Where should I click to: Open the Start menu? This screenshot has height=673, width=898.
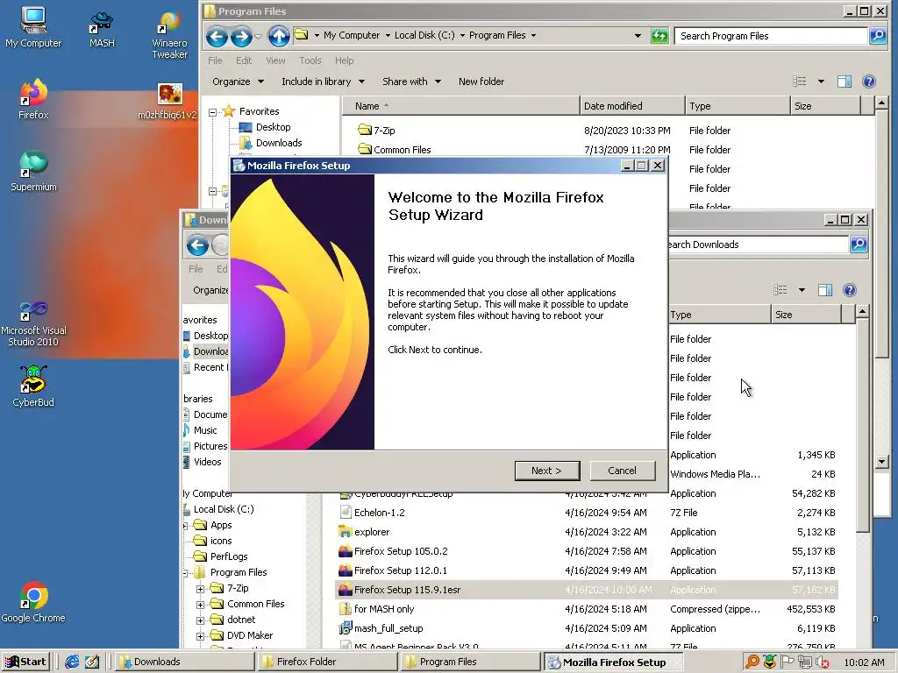tap(25, 662)
